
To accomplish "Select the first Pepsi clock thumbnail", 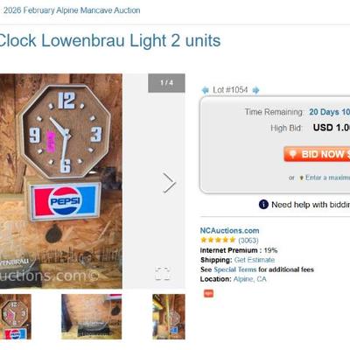I will [16, 317].
